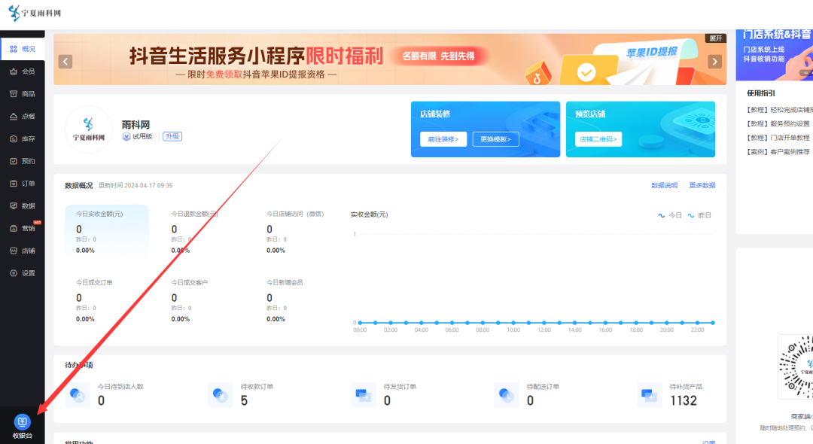Open the 商品 products menu item
Screen dimensions: 813x444
(x=23, y=94)
